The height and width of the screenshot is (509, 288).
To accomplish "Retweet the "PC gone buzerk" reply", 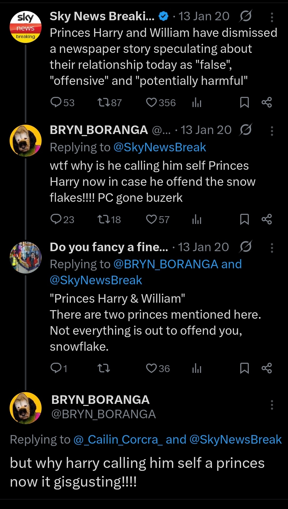I will tap(104, 219).
